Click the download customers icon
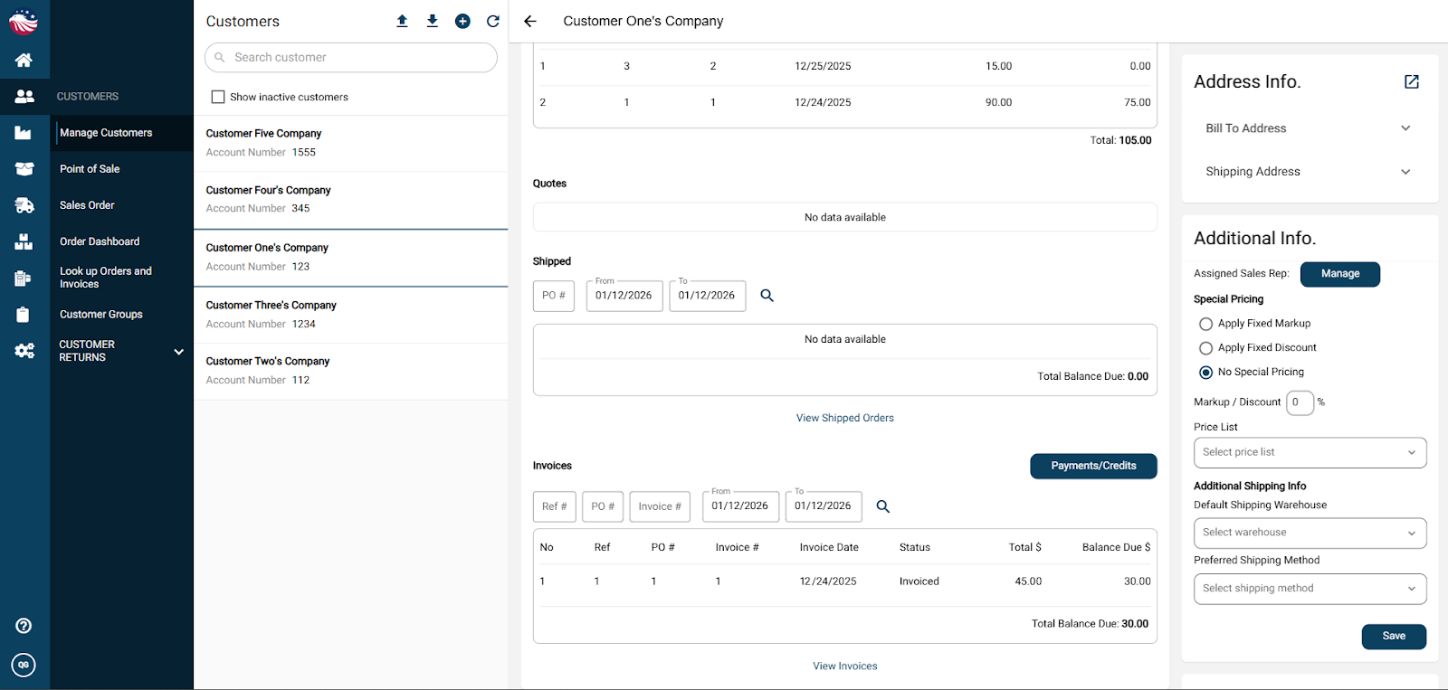The width and height of the screenshot is (1448, 690). (x=433, y=21)
